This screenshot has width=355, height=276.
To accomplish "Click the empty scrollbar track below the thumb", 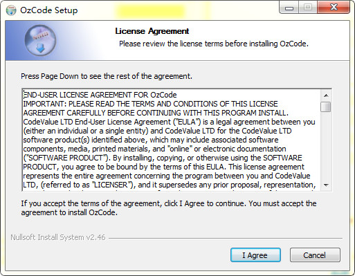I will click(x=326, y=146).
